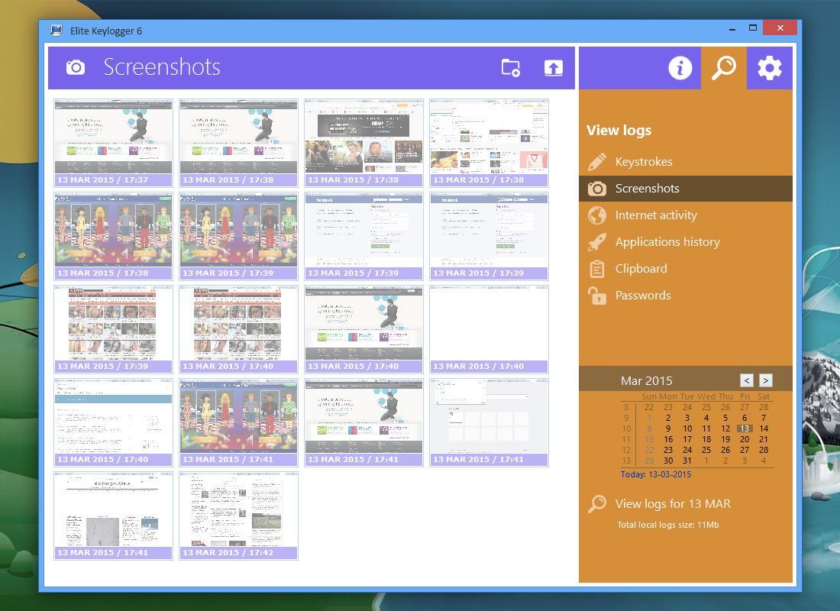Click magnifier icon beside View logs for 13 MAR

pos(597,504)
